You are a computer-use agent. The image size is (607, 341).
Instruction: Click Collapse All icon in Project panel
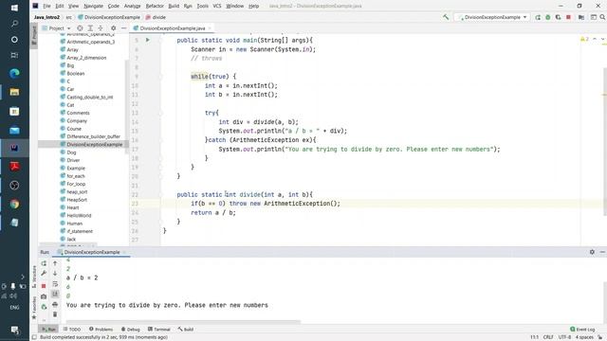tap(101, 28)
